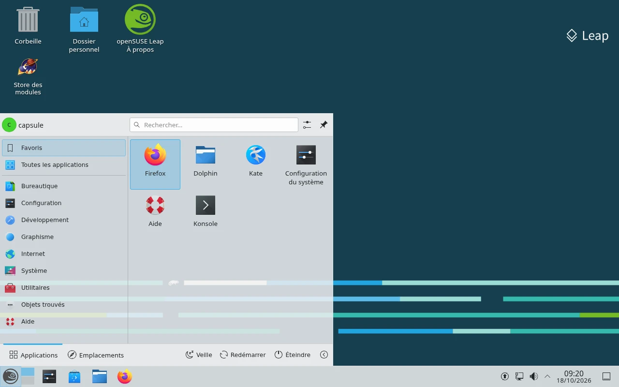
Task: Launch Firefox from the Favoris grid
Action: [x=155, y=164]
